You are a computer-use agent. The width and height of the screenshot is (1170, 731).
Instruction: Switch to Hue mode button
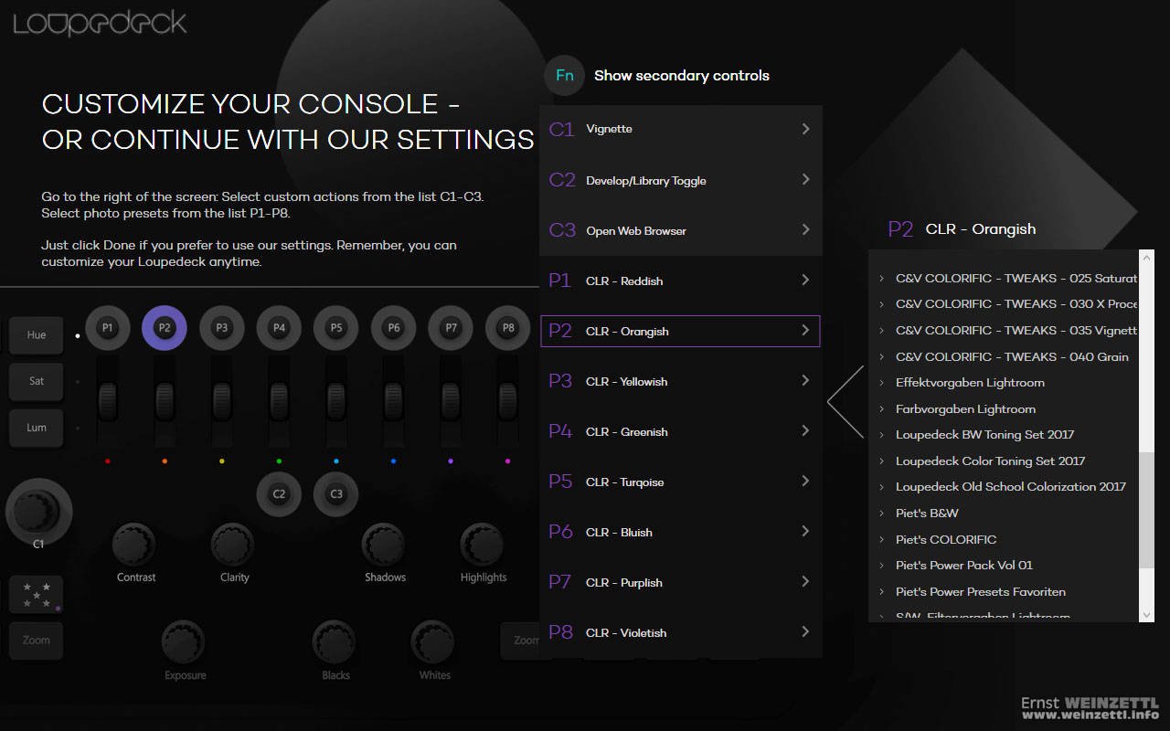tap(37, 335)
